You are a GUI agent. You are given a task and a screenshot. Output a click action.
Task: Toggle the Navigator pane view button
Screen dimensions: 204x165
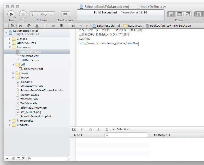click(x=199, y=14)
